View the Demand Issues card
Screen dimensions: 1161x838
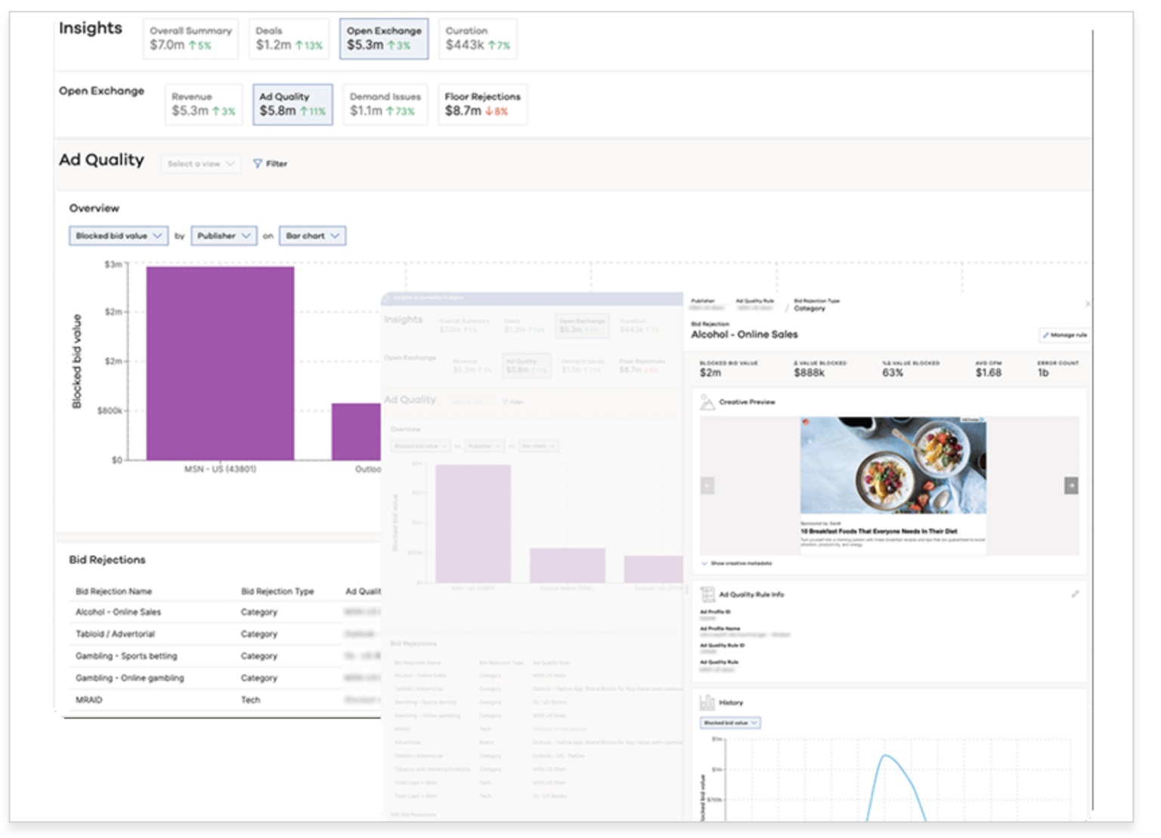pos(385,104)
